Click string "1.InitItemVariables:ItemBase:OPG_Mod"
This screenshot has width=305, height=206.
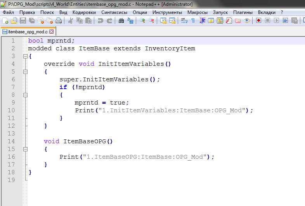pos(172,110)
